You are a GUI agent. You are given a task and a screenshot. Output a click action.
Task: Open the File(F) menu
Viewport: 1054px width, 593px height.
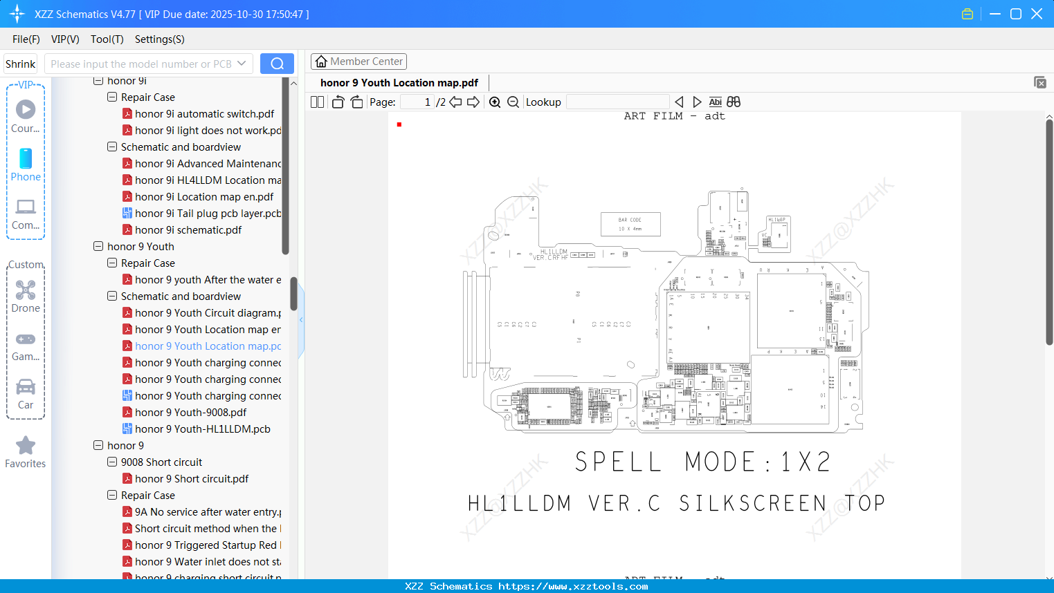point(26,39)
